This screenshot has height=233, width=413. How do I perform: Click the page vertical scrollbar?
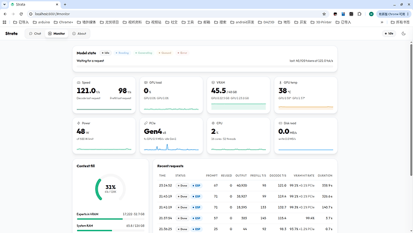tap(411, 110)
